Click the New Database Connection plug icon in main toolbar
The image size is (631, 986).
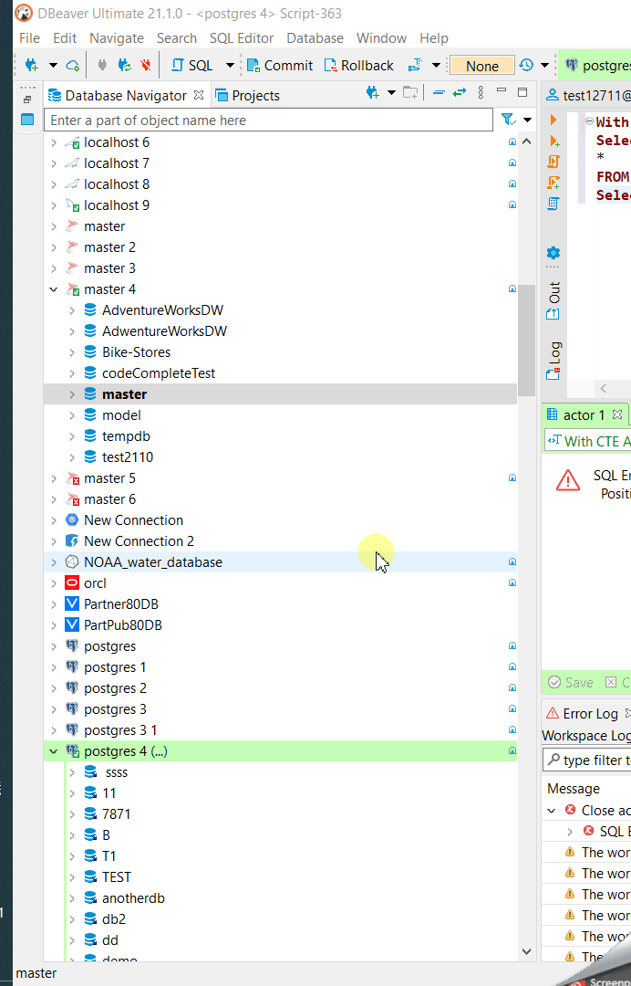31,65
